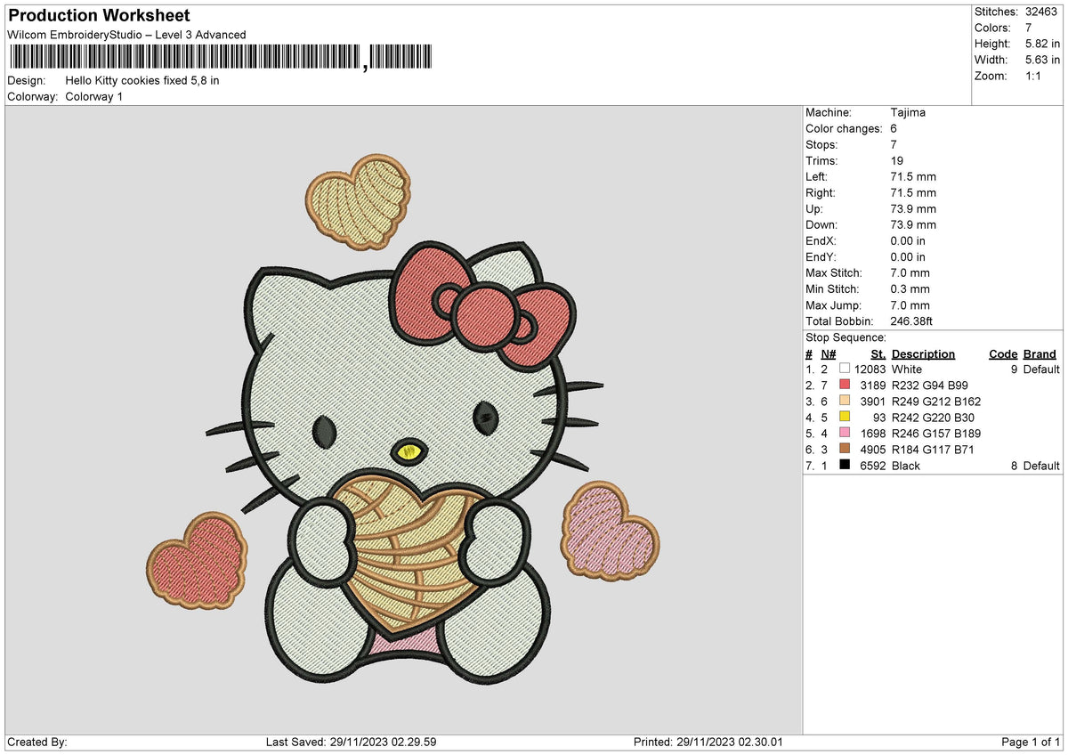Click 'Last Saved: 29/11/2023 02.29.59' footer text
The width and height of the screenshot is (1068, 755).
pos(352,742)
